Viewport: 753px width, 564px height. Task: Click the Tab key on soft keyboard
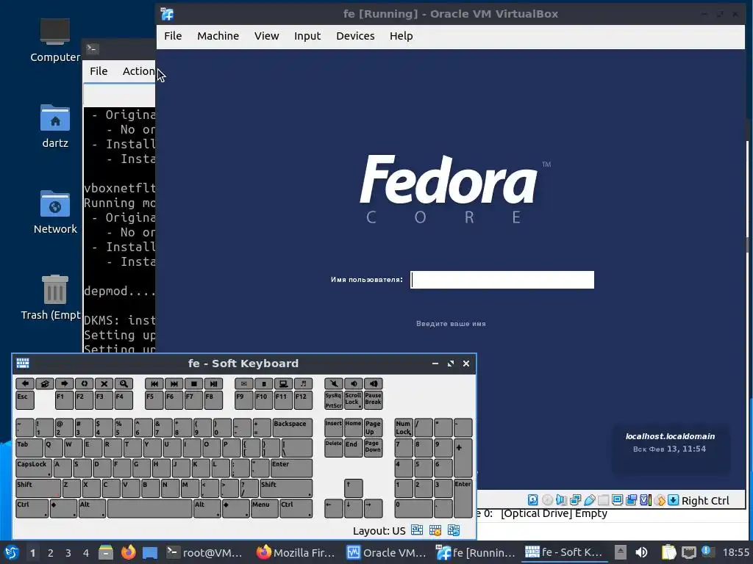point(29,447)
